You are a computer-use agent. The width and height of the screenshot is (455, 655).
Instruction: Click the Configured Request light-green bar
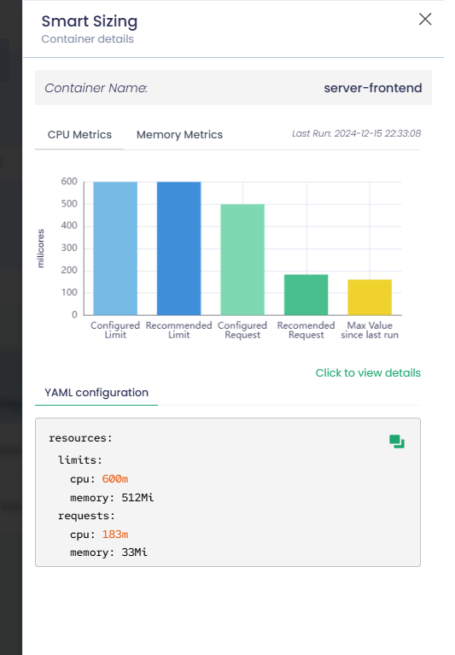tap(242, 260)
